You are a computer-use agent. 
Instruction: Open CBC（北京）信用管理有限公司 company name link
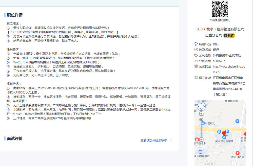220,29
